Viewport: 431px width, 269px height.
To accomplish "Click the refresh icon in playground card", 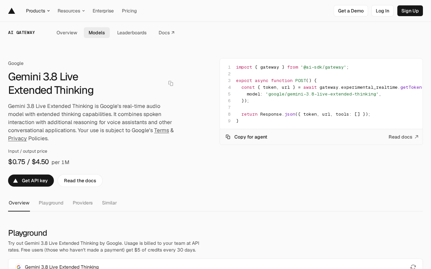I will (x=413, y=267).
